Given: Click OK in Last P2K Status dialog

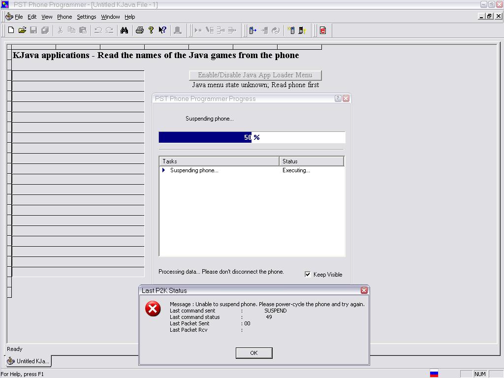Looking at the screenshot, I should tap(254, 353).
